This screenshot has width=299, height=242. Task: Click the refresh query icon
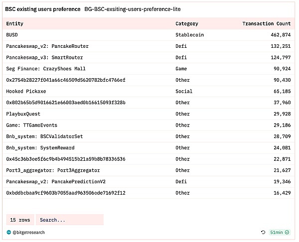pos(263,232)
